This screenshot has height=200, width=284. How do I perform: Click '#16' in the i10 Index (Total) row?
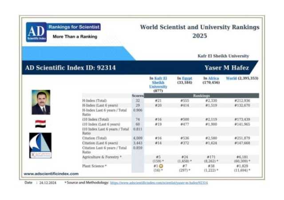click(158, 119)
